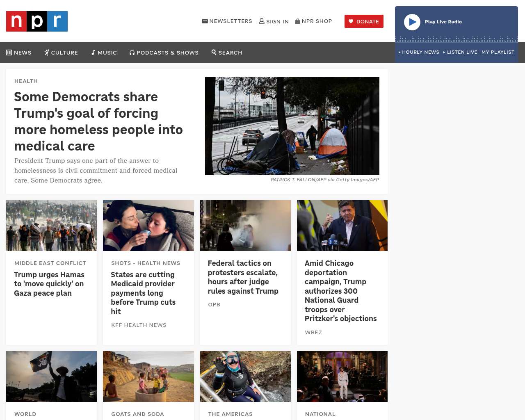Expand the Listen Live player option
Viewport: 525px width, 420px height.
(x=460, y=52)
